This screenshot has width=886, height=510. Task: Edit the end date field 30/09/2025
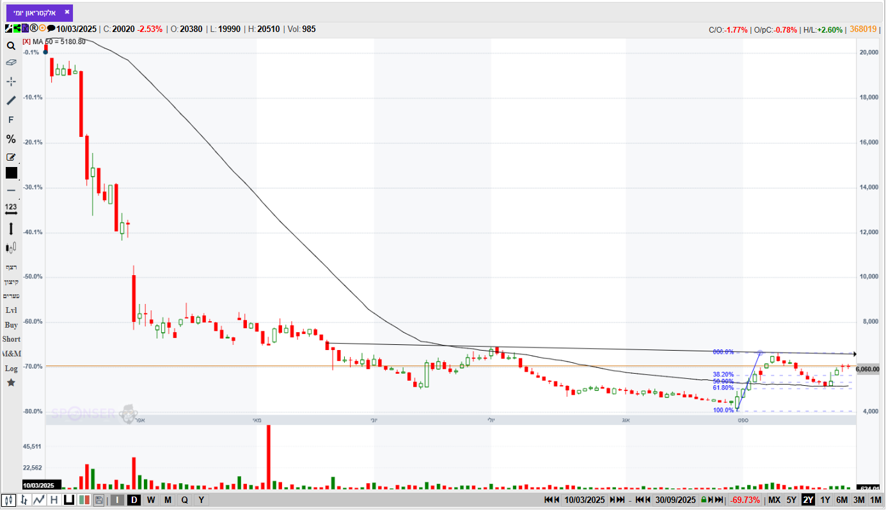pyautogui.click(x=676, y=500)
